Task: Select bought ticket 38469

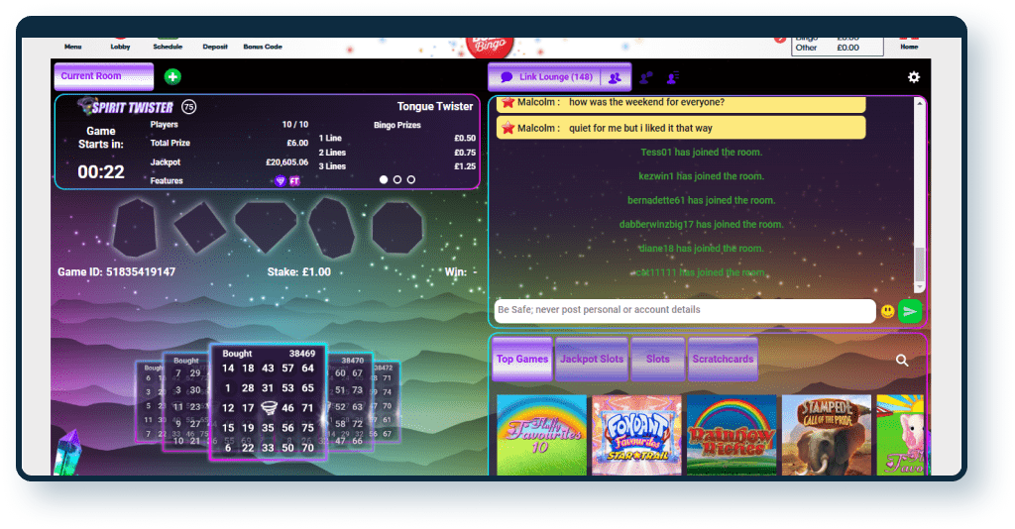Action: pyautogui.click(x=268, y=401)
